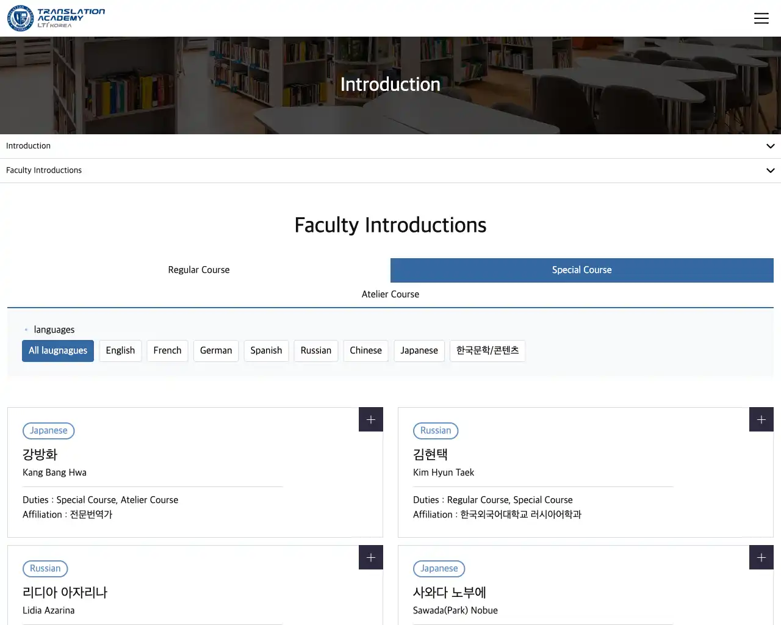Expand the Faculty Introductions dropdown row
The image size is (781, 625).
click(x=390, y=170)
